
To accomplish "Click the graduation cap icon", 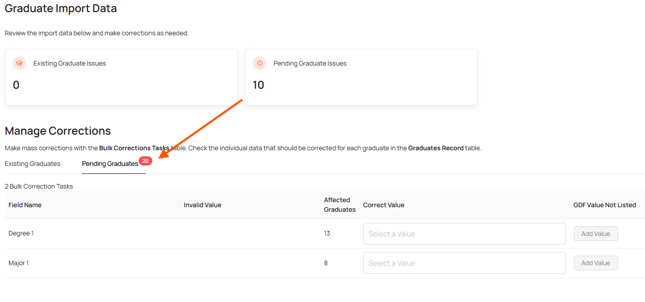I will (19, 64).
